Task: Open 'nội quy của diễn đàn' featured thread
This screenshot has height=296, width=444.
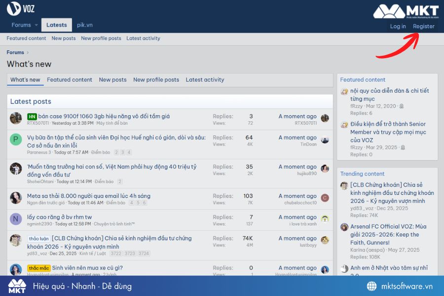Action: pyautogui.click(x=389, y=95)
